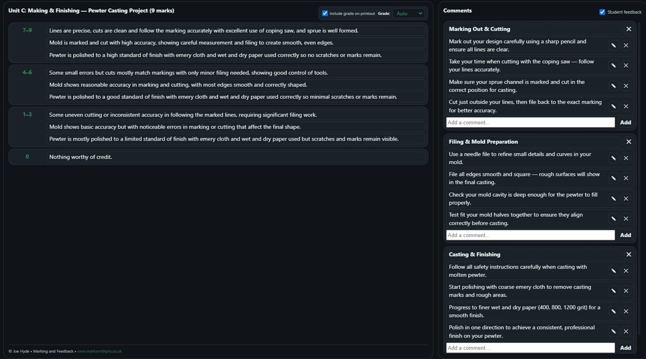Uncheck the Student feedback checkbox
This screenshot has height=359, width=646.
602,12
